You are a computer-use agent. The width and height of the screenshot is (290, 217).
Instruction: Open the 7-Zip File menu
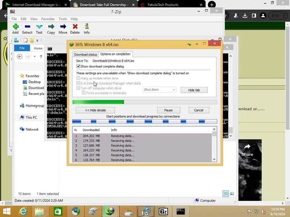(14, 19)
